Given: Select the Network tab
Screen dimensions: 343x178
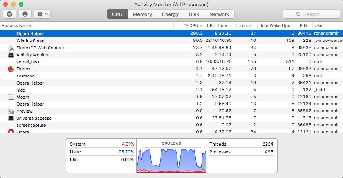Looking at the screenshot, I should point(219,14).
